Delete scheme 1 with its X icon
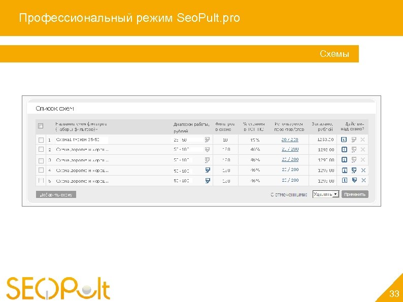Screen dimensions: 403x302 362,140
